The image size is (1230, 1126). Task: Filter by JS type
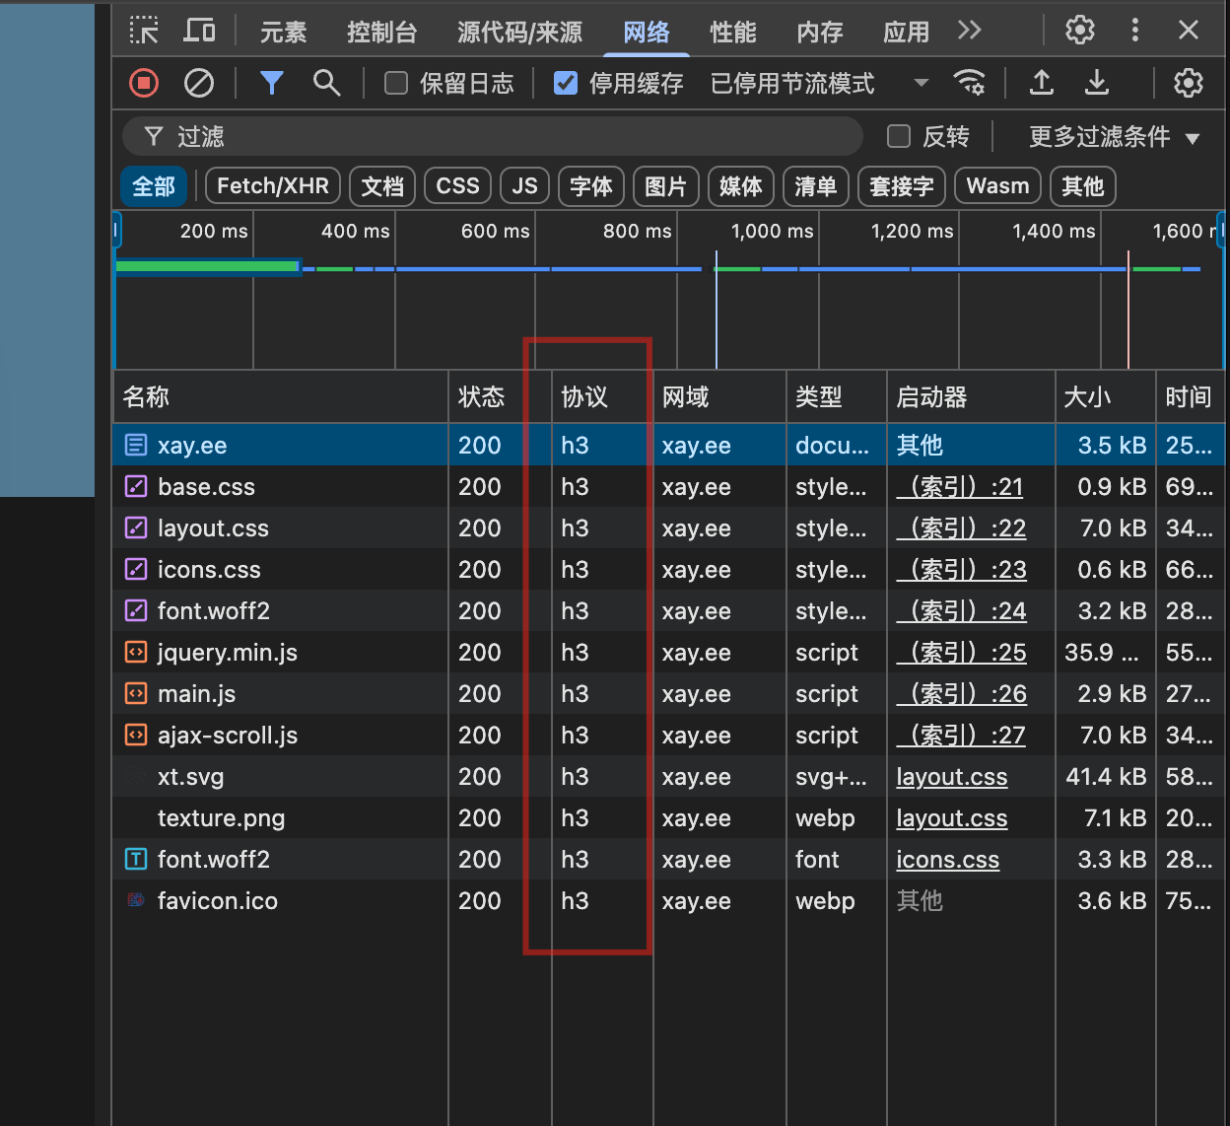point(525,186)
